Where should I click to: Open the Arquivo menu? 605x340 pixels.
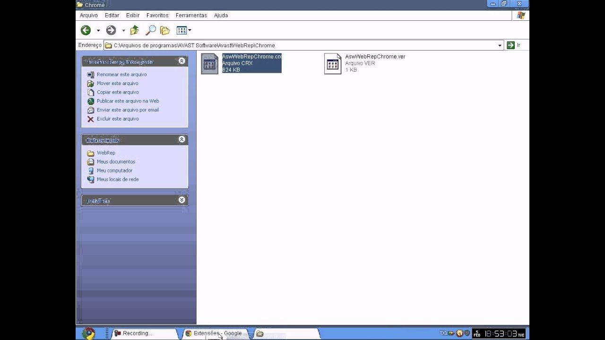click(89, 16)
